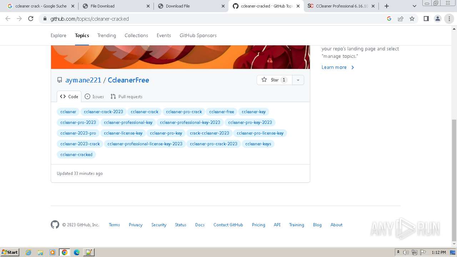The width and height of the screenshot is (457, 257).
Task: Open the Code tab of CcleanerFree
Action: [x=69, y=96]
